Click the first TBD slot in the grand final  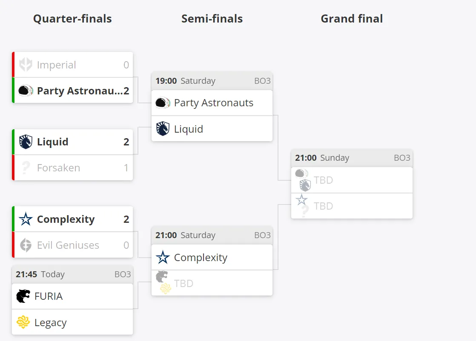click(352, 180)
